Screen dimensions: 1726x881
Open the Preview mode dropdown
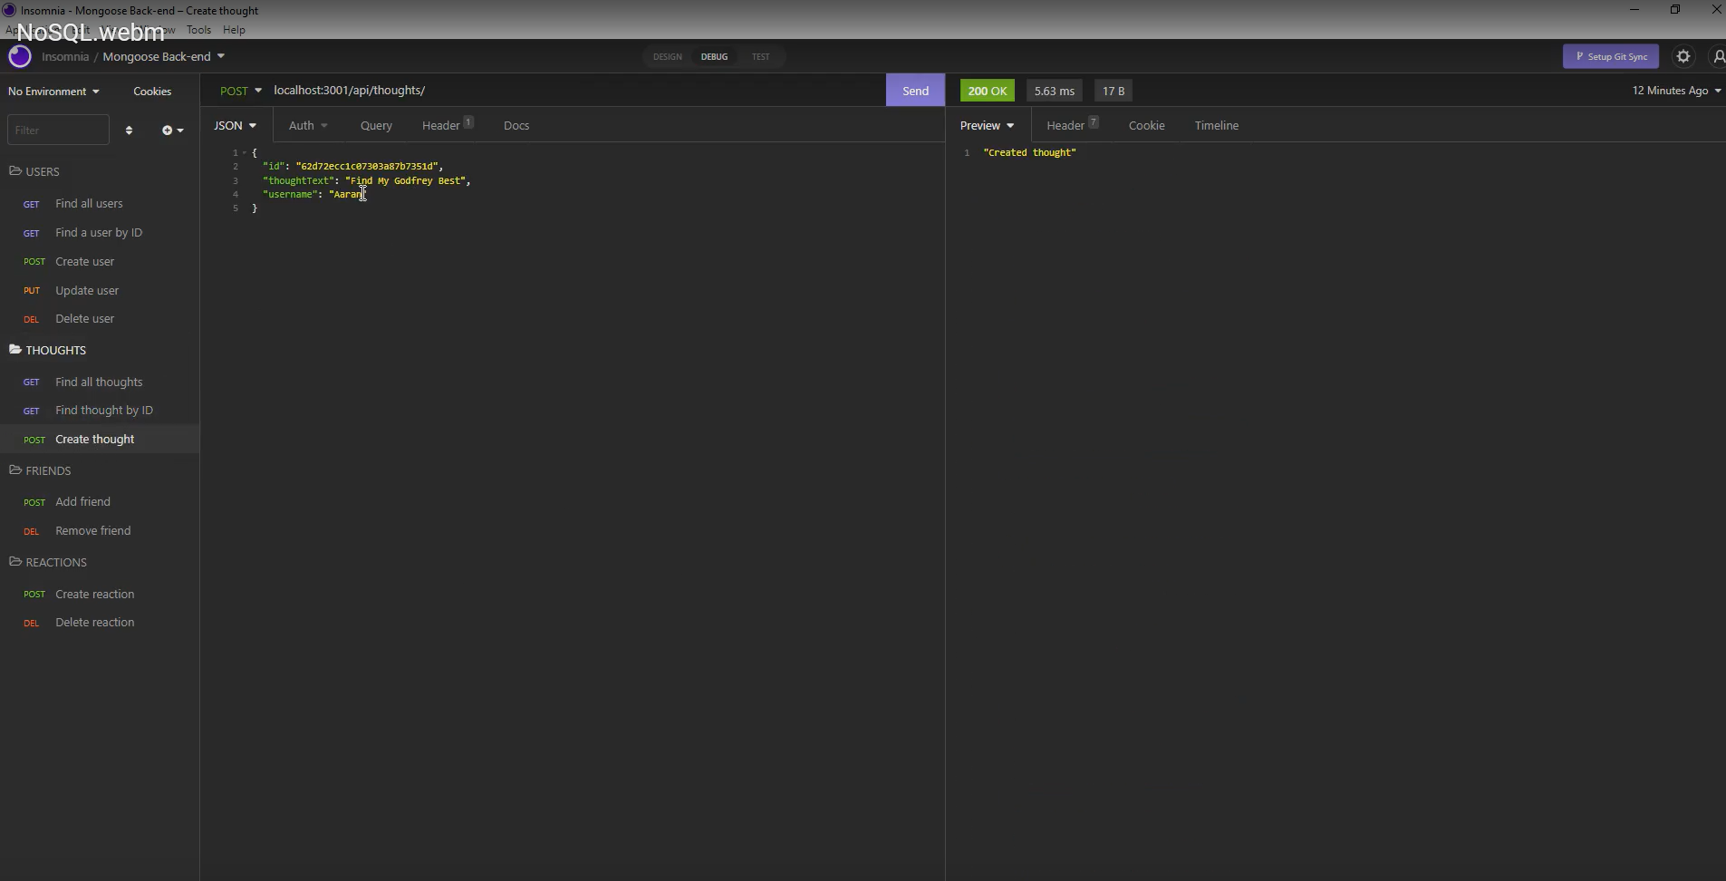point(987,125)
